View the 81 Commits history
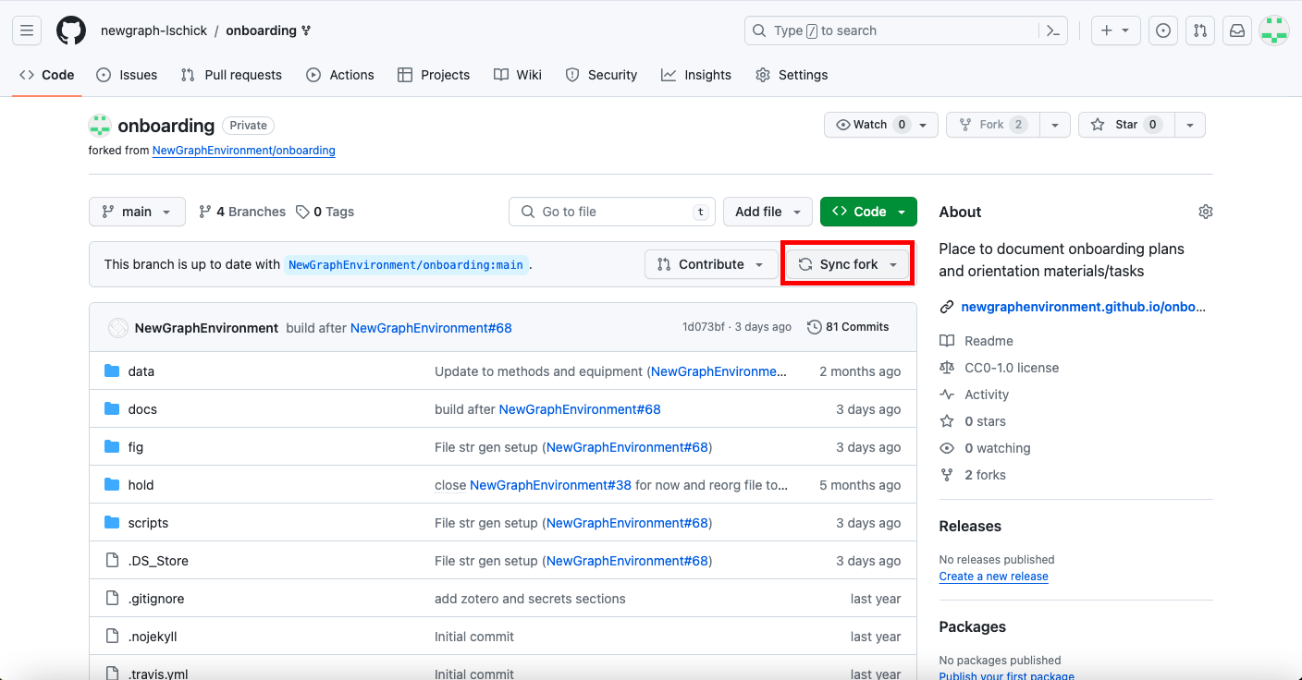The image size is (1302, 680). pyautogui.click(x=848, y=327)
